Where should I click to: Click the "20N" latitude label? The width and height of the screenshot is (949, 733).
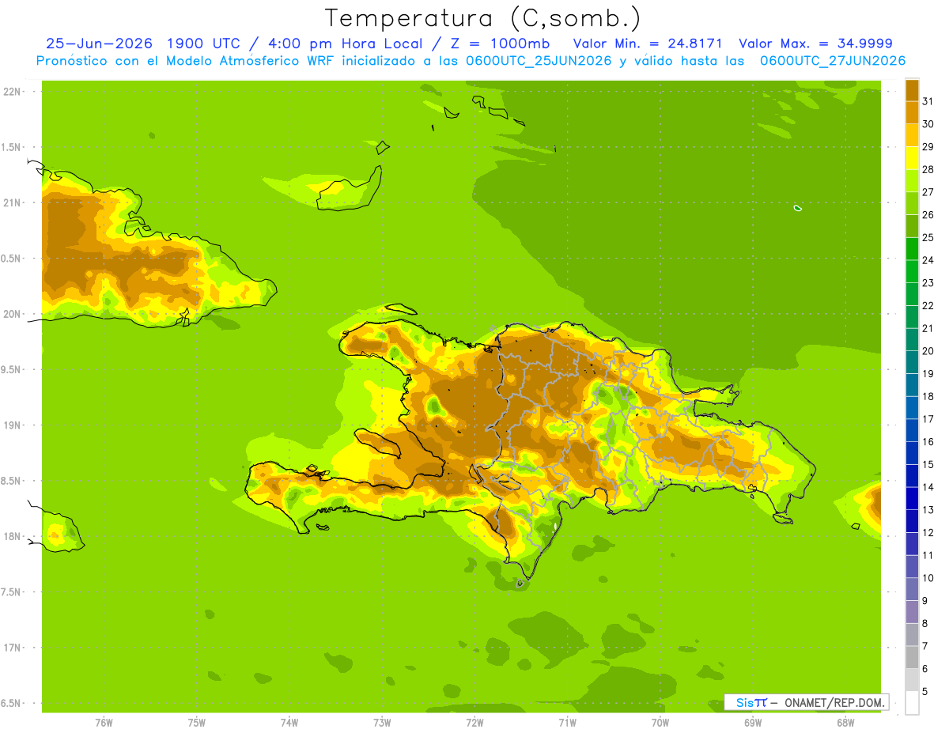[12, 314]
